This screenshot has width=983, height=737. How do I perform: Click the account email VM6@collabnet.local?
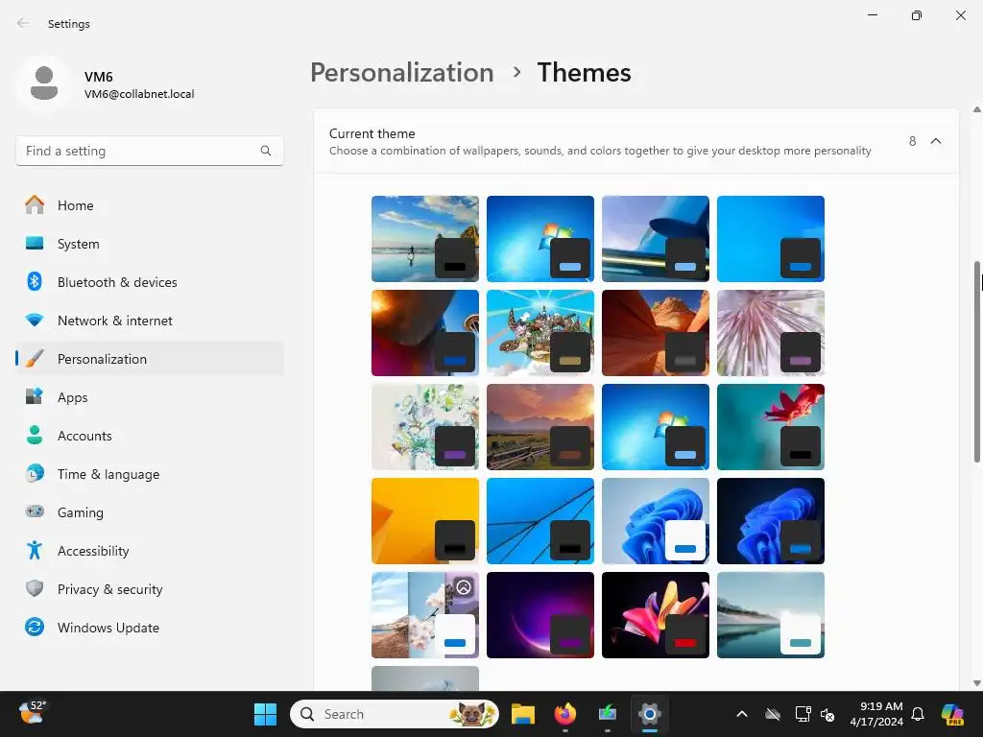(x=139, y=94)
